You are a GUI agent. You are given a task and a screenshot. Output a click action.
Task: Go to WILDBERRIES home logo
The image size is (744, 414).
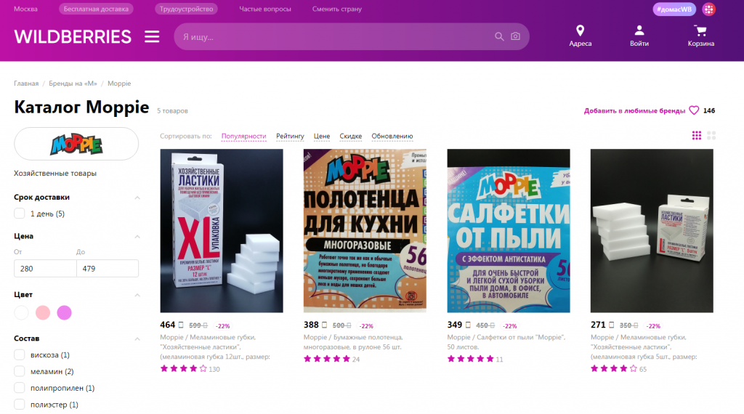click(x=73, y=36)
